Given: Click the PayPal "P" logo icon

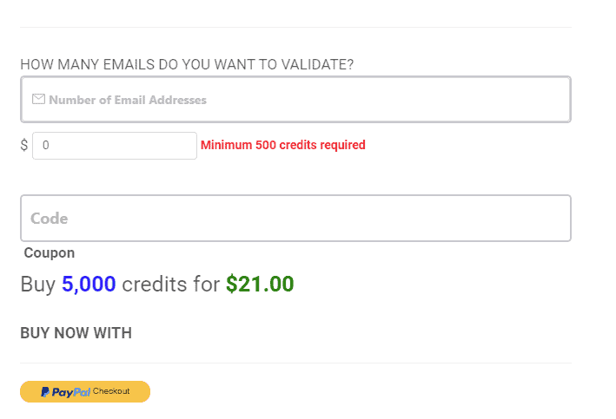Looking at the screenshot, I should tap(44, 392).
